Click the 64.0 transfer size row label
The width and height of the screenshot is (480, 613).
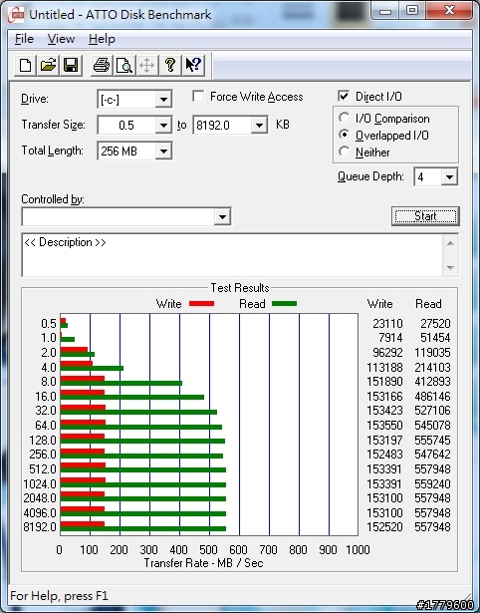(x=46, y=425)
